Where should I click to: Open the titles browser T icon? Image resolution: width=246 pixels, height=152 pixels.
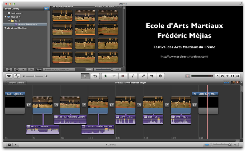(227, 76)
